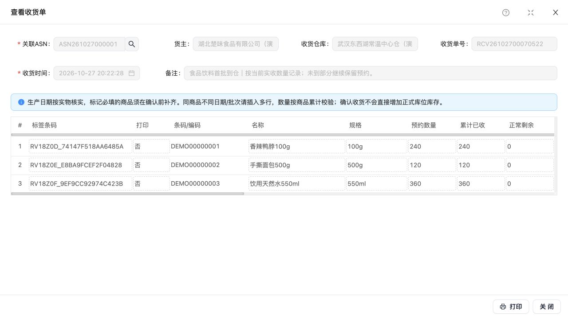Click the 500g spec cell
This screenshot has width=568, height=319.
pos(377,165)
